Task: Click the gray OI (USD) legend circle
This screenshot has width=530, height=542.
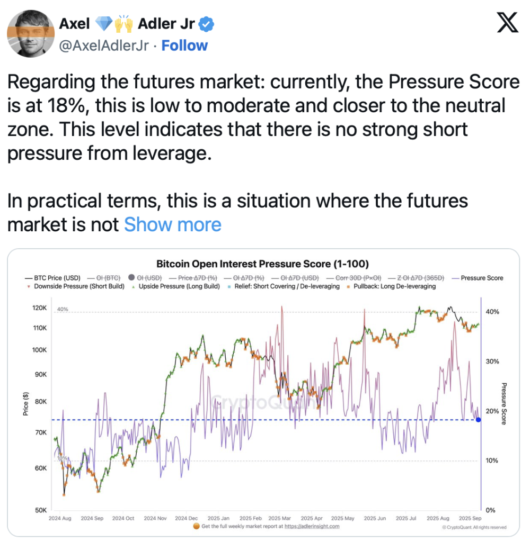Action: (132, 278)
